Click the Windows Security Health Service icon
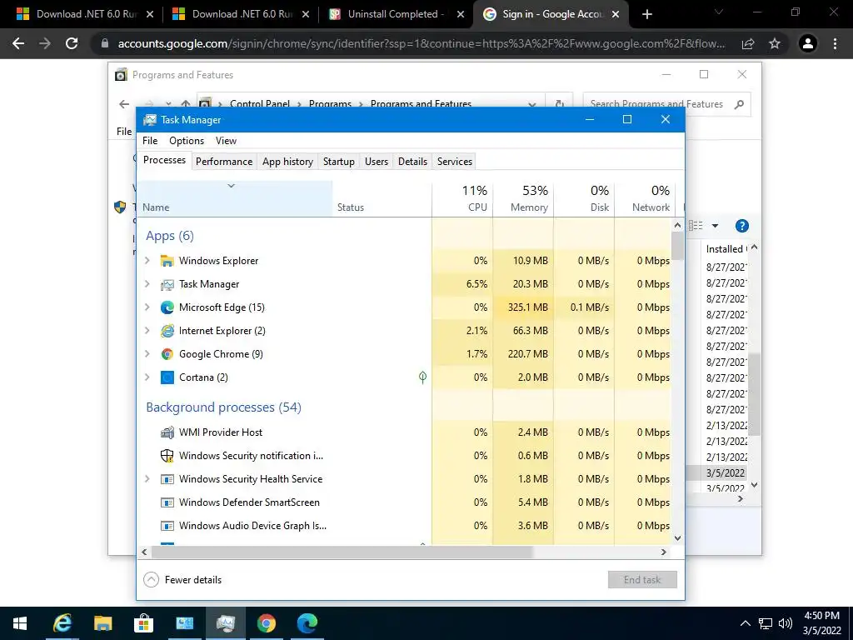Image resolution: width=853 pixels, height=640 pixels. point(167,479)
